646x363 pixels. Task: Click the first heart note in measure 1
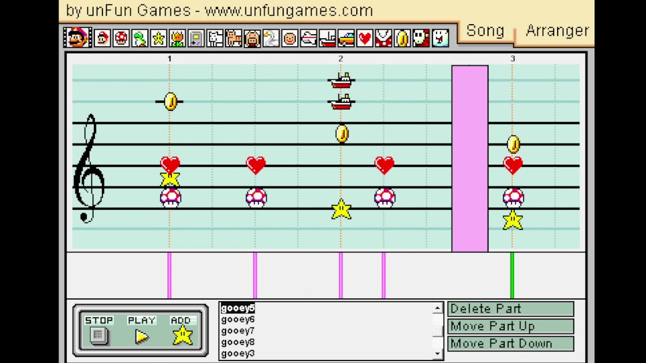click(x=170, y=164)
